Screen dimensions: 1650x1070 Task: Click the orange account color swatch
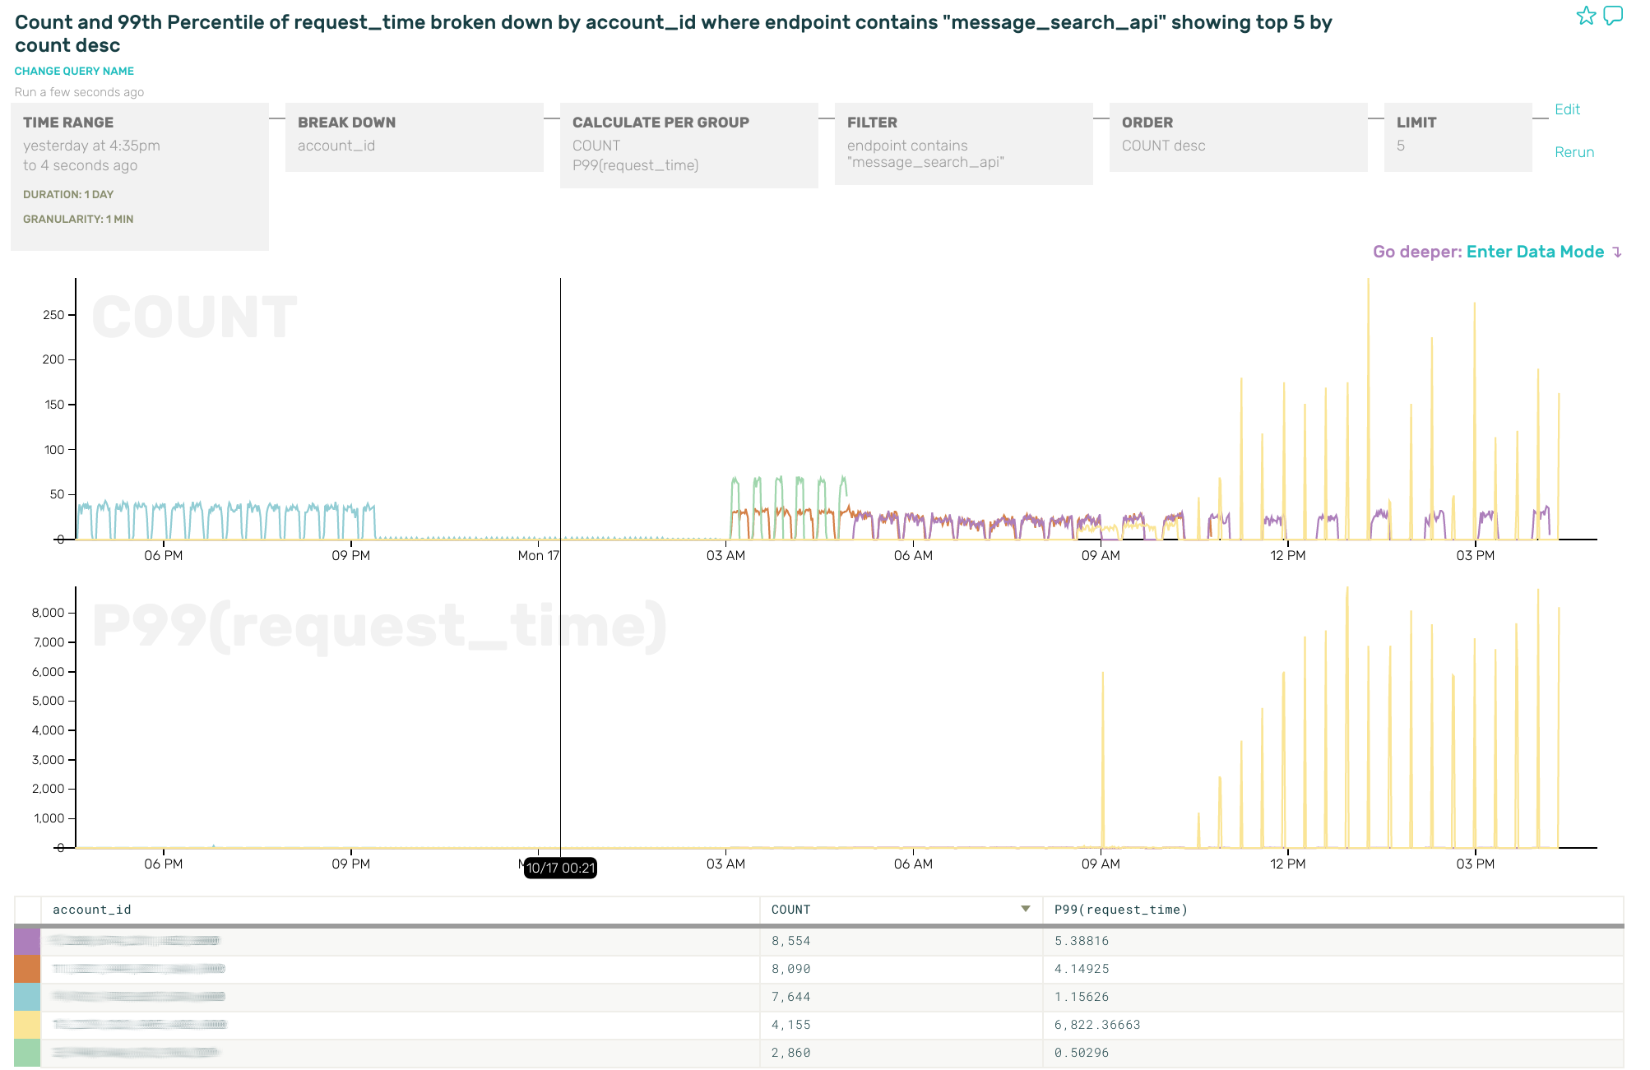point(27,969)
